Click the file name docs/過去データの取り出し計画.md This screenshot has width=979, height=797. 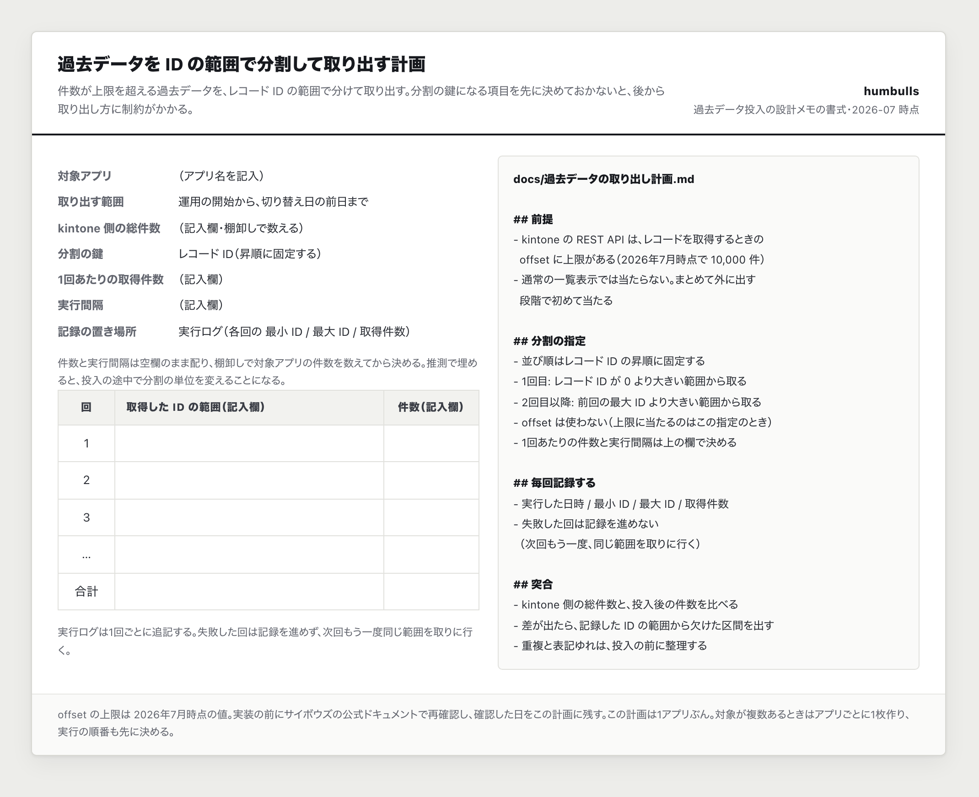[x=603, y=179]
